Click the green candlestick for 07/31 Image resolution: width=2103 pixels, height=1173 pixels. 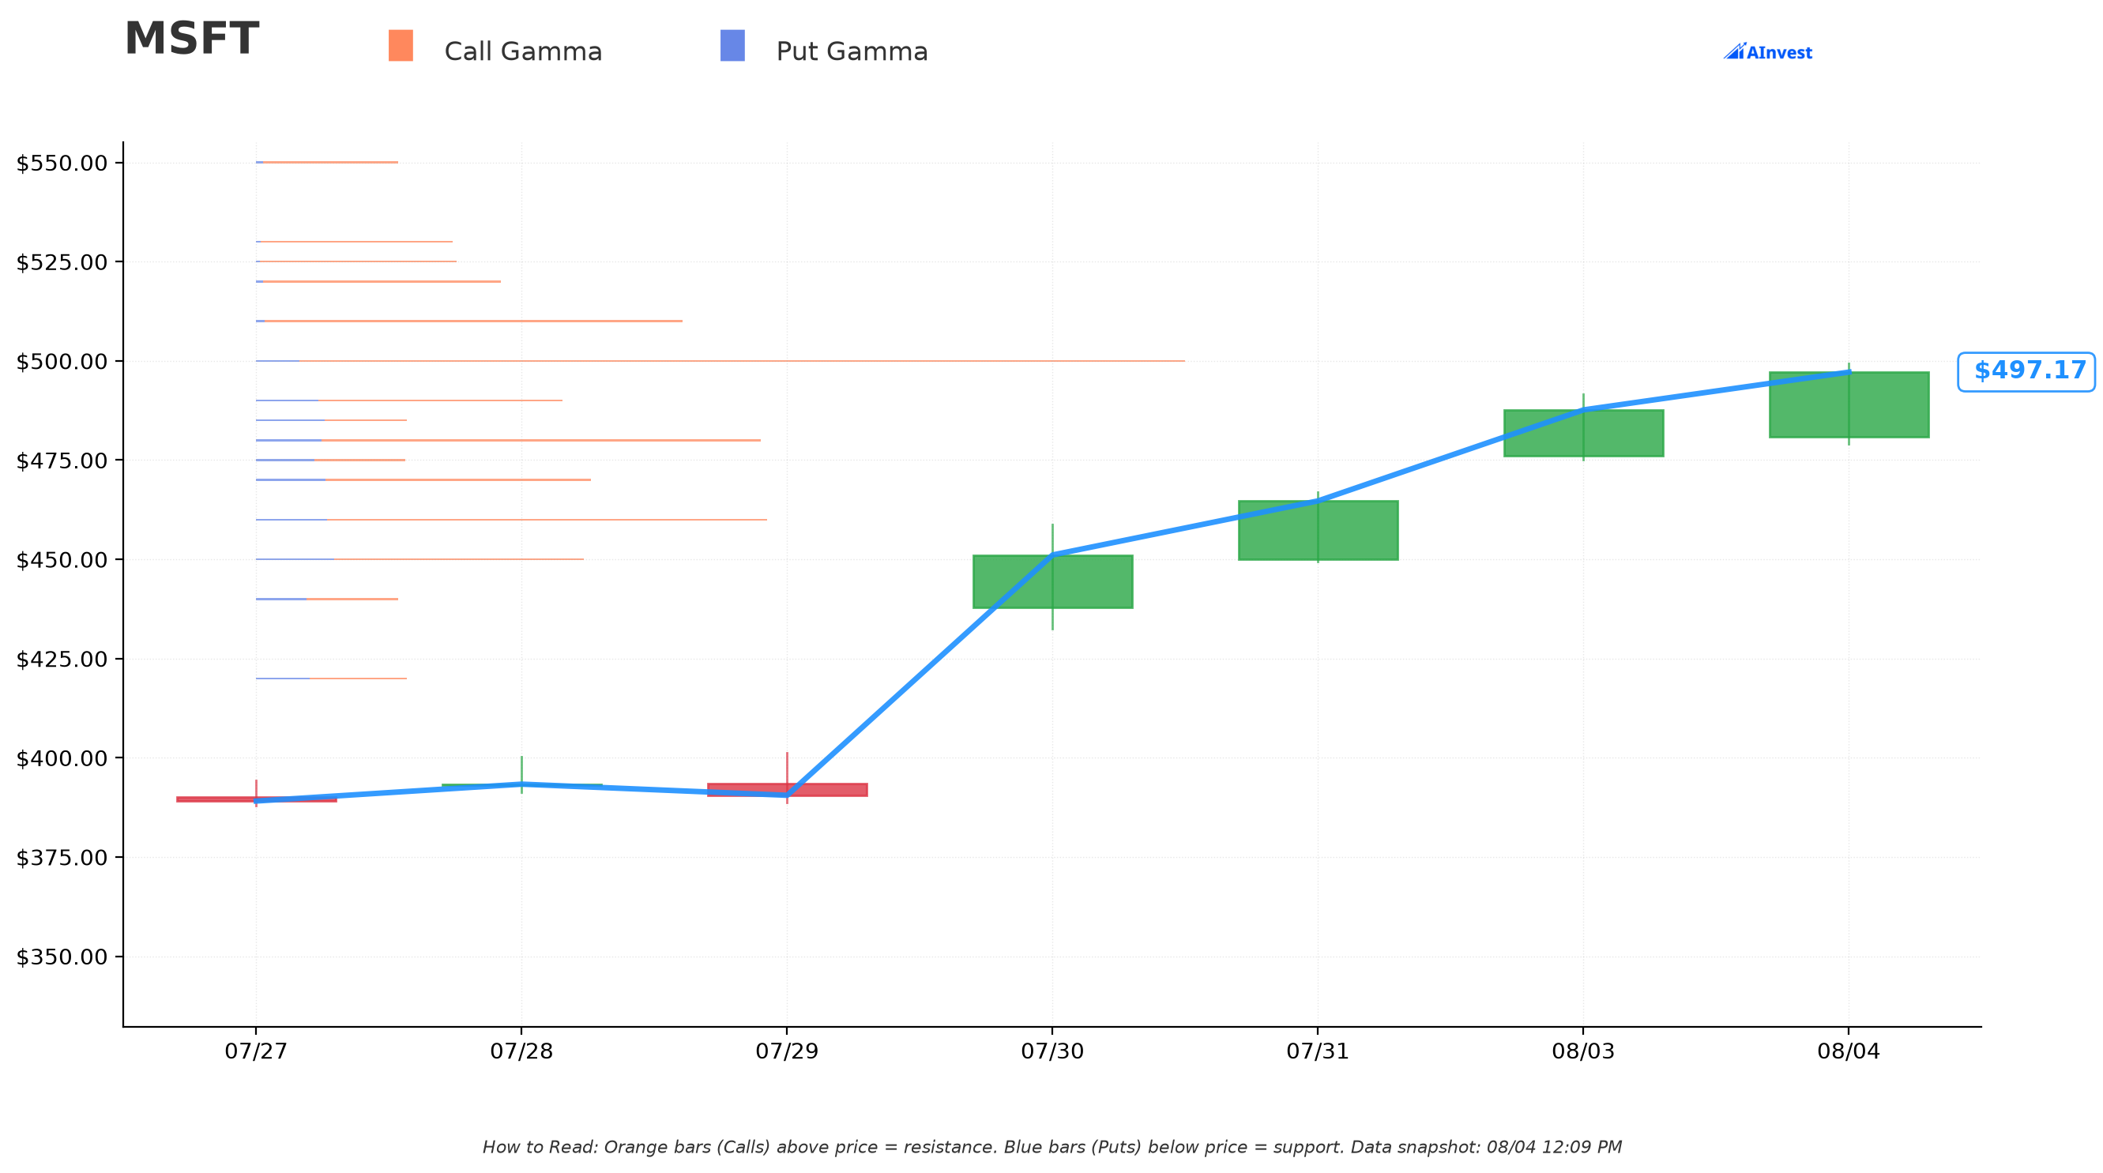pos(1318,530)
